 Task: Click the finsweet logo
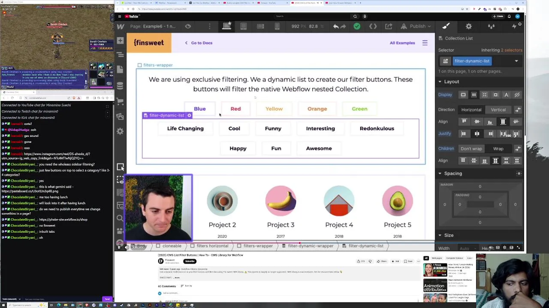(149, 43)
